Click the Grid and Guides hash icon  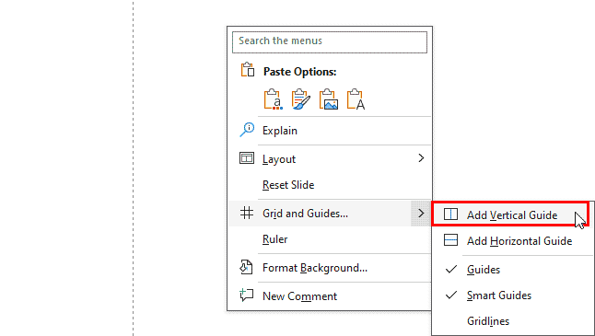[247, 213]
